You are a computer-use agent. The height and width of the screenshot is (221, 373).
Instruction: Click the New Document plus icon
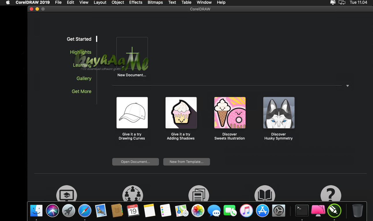(132, 53)
